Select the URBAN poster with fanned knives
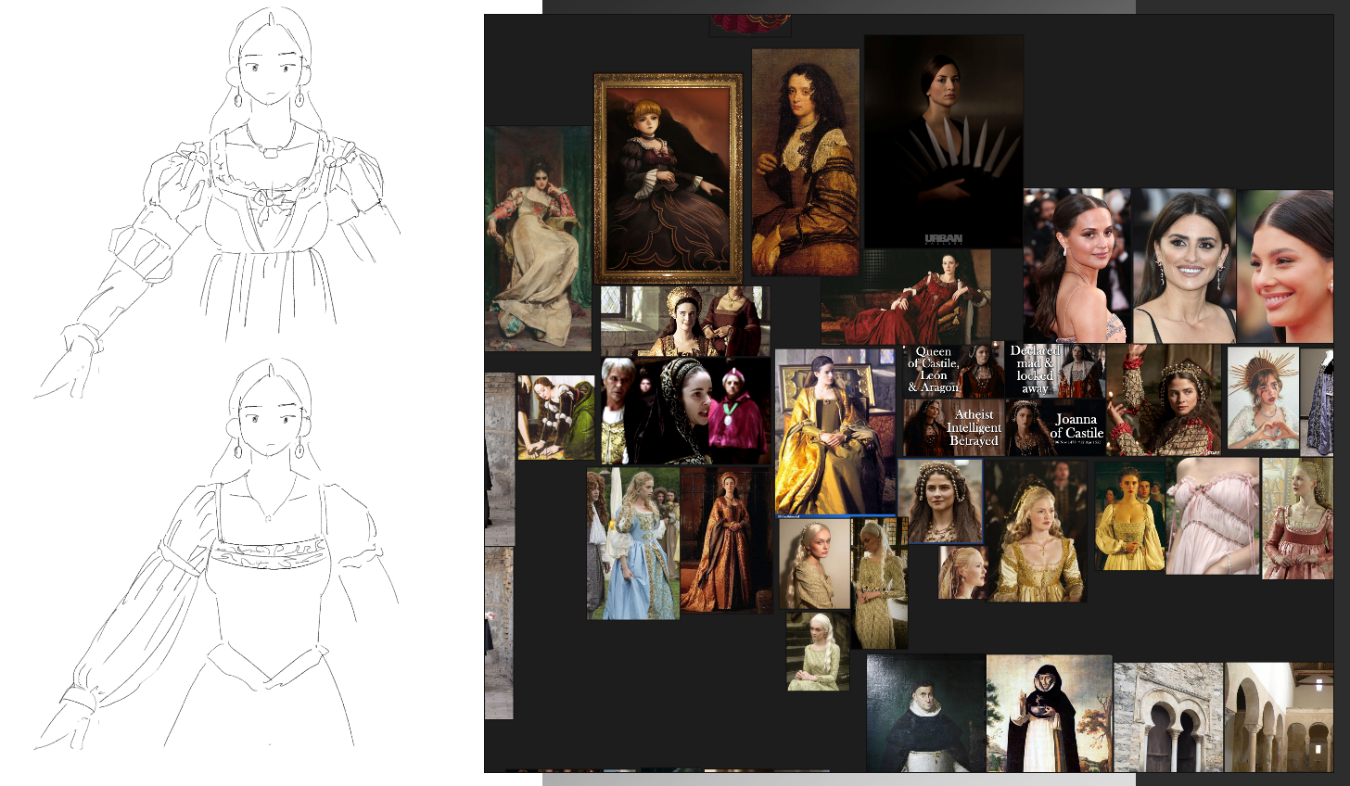 point(944,143)
